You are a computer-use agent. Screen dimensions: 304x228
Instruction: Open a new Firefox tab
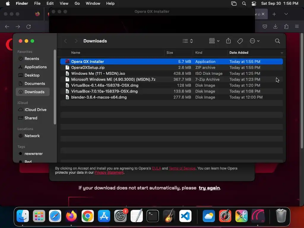274,14
